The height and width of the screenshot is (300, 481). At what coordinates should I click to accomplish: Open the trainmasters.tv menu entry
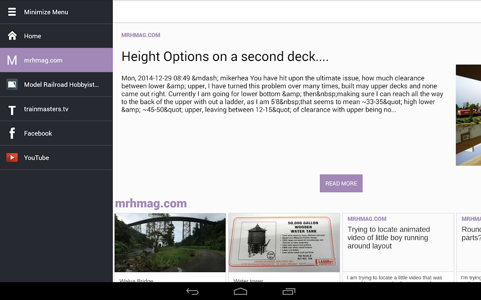(56, 109)
